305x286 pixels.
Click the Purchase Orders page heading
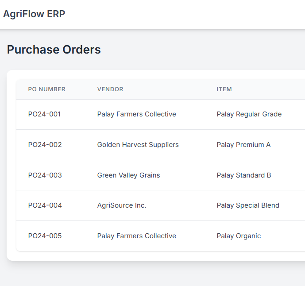(x=54, y=50)
